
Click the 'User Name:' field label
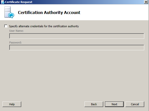click(x=16, y=31)
